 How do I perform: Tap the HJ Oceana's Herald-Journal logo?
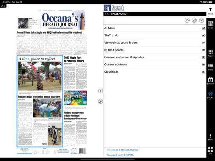pos(114,8)
